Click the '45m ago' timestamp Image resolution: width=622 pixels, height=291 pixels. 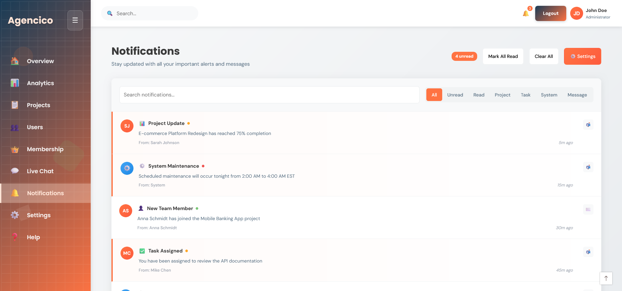pos(565,270)
